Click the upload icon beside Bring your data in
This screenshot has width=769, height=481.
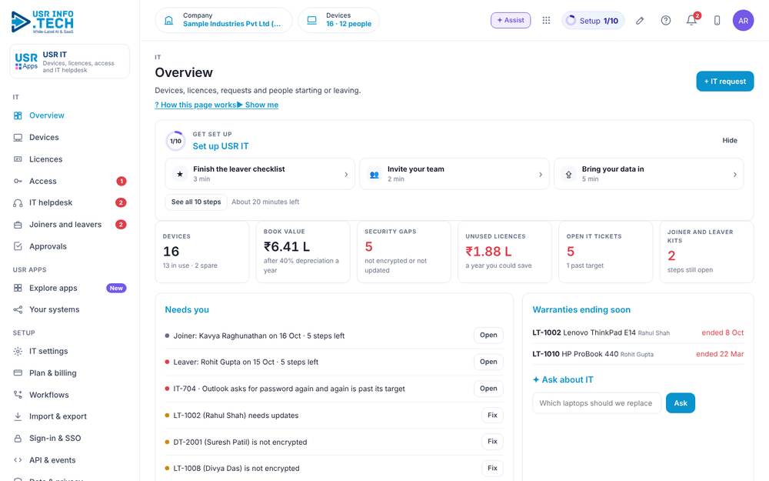click(568, 174)
